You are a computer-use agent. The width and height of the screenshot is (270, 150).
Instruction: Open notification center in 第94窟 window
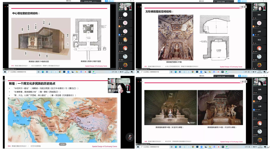[x=265, y=147]
